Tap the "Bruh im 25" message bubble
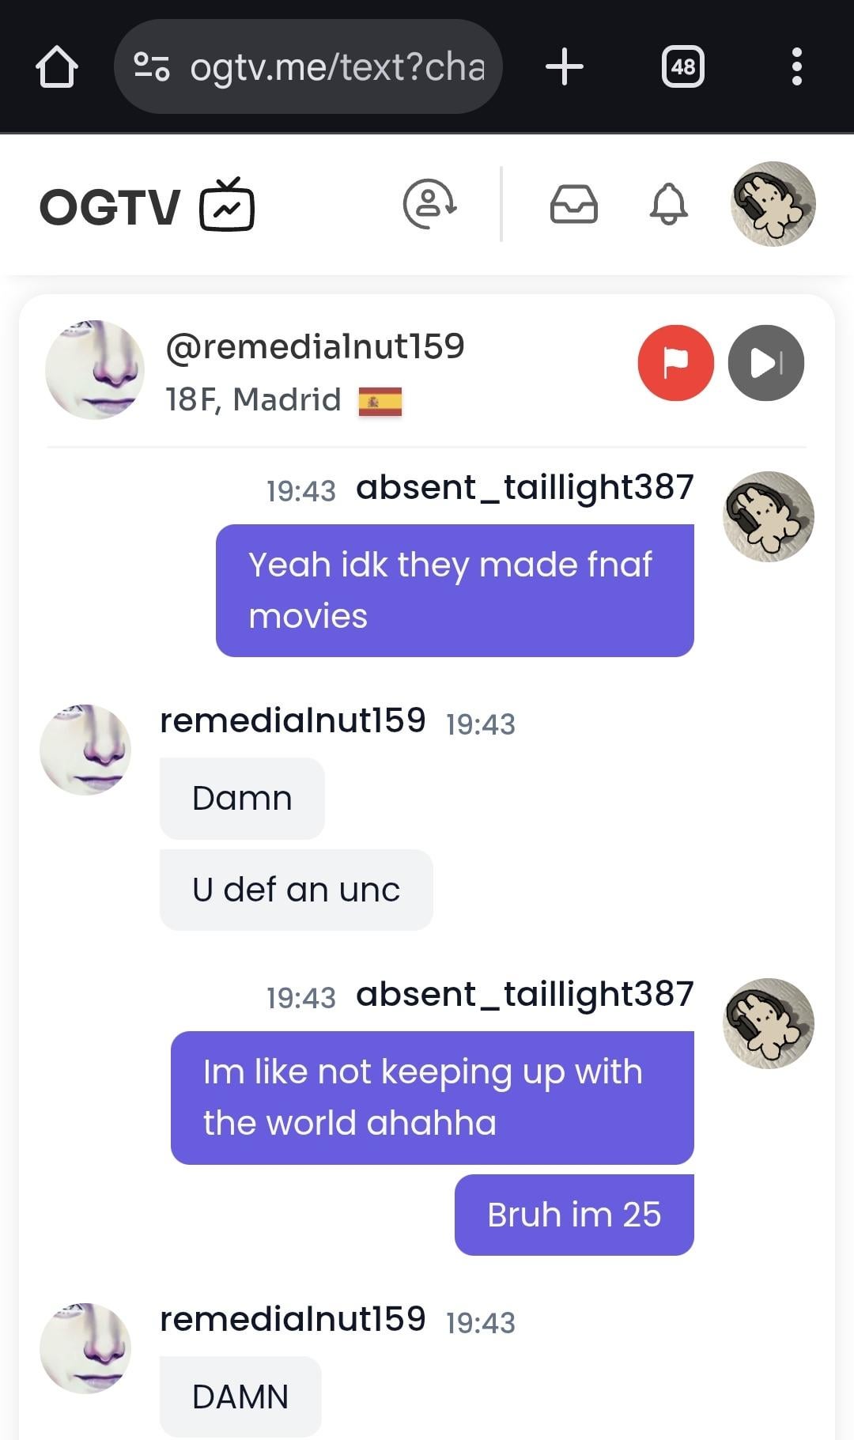This screenshot has height=1440, width=854. (x=573, y=1215)
